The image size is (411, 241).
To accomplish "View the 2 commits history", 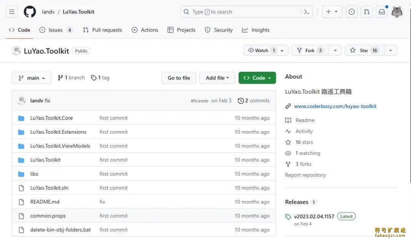I will point(254,101).
